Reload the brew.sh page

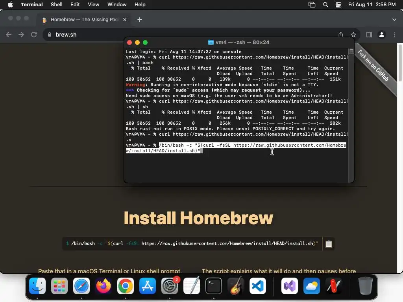point(34,35)
